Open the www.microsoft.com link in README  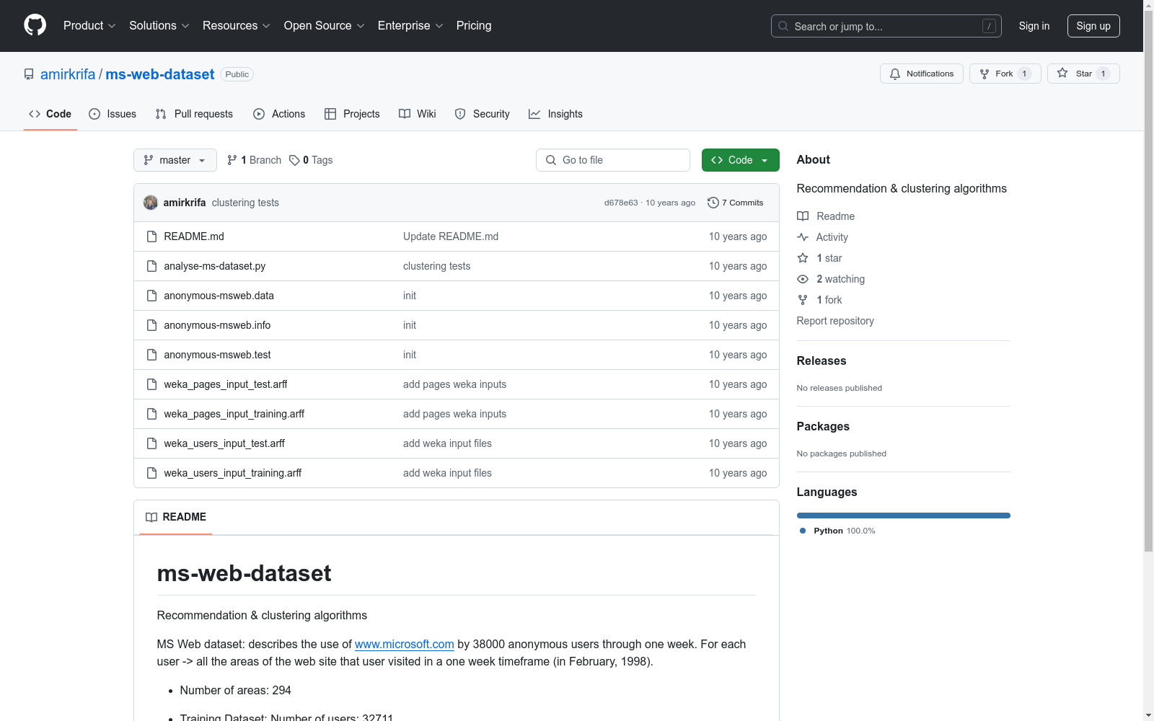(405, 644)
